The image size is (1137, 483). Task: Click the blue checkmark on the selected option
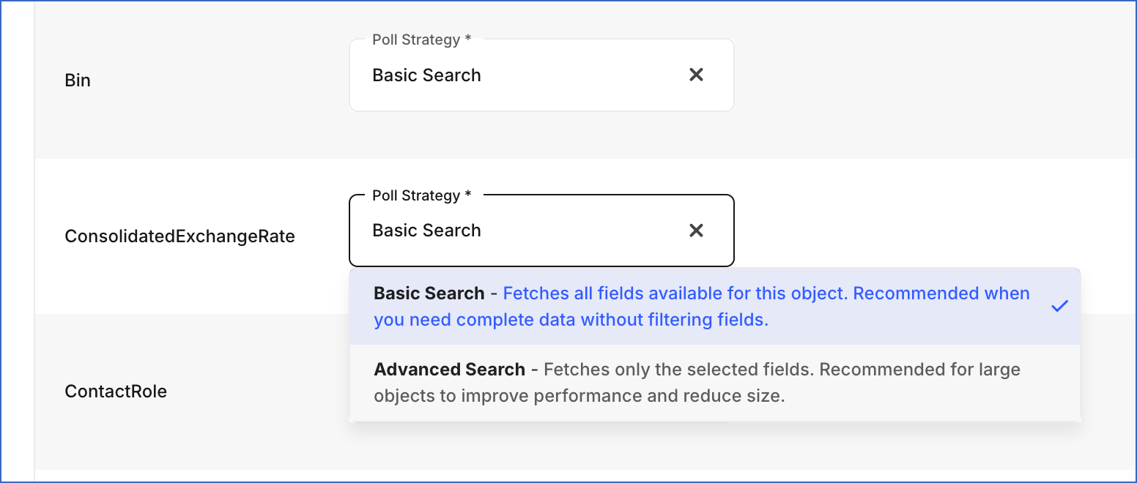pos(1059,306)
